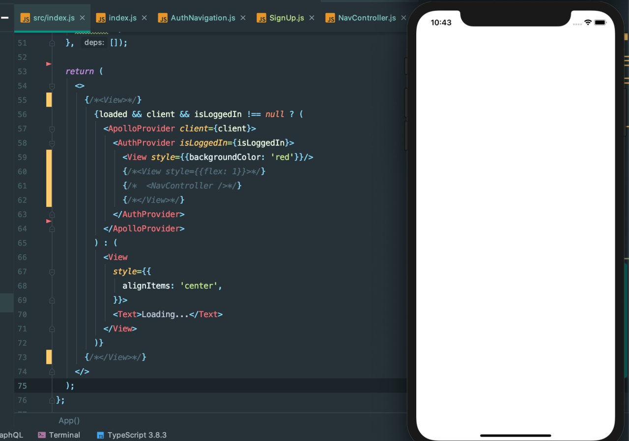This screenshot has width=629, height=441.
Task: Click the JS file icon on AuthNavigation.js tab
Action: coord(163,18)
